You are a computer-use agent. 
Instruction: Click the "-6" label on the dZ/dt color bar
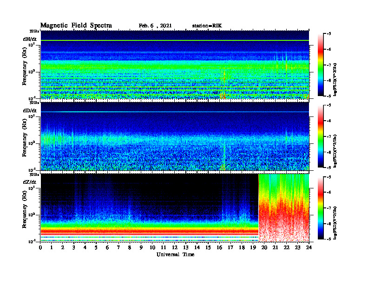coord(329,193)
